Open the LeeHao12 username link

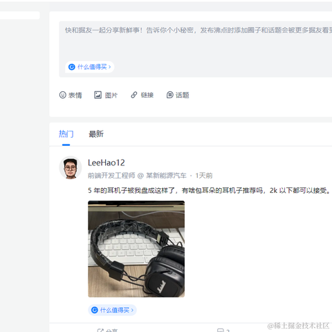(x=107, y=163)
